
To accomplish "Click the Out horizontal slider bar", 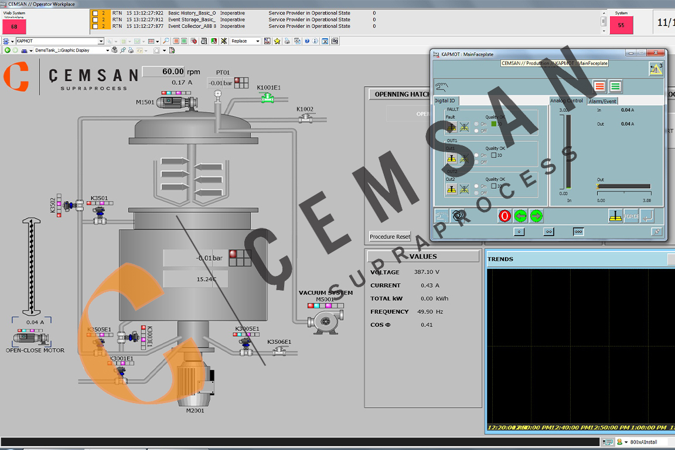I will 624,186.
